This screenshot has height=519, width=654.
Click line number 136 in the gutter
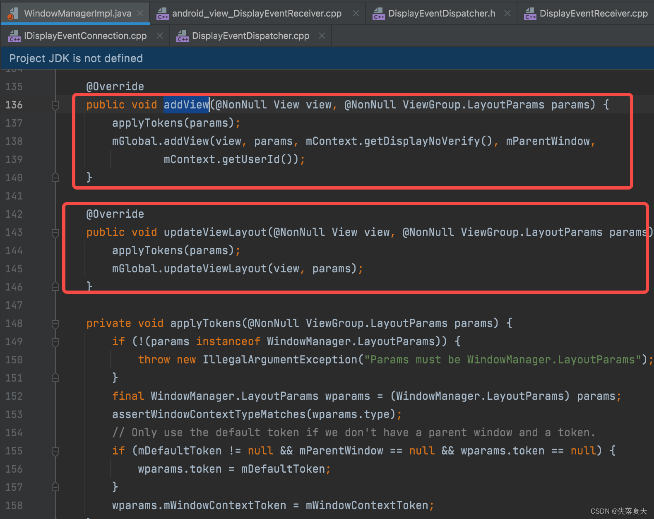pyautogui.click(x=14, y=105)
